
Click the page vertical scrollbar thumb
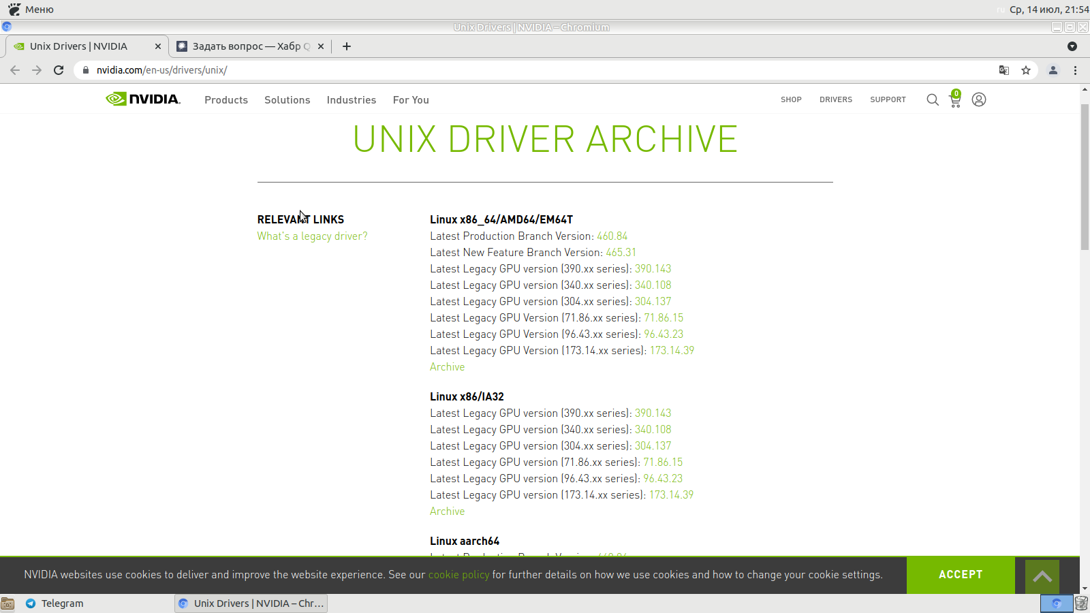click(x=1085, y=177)
